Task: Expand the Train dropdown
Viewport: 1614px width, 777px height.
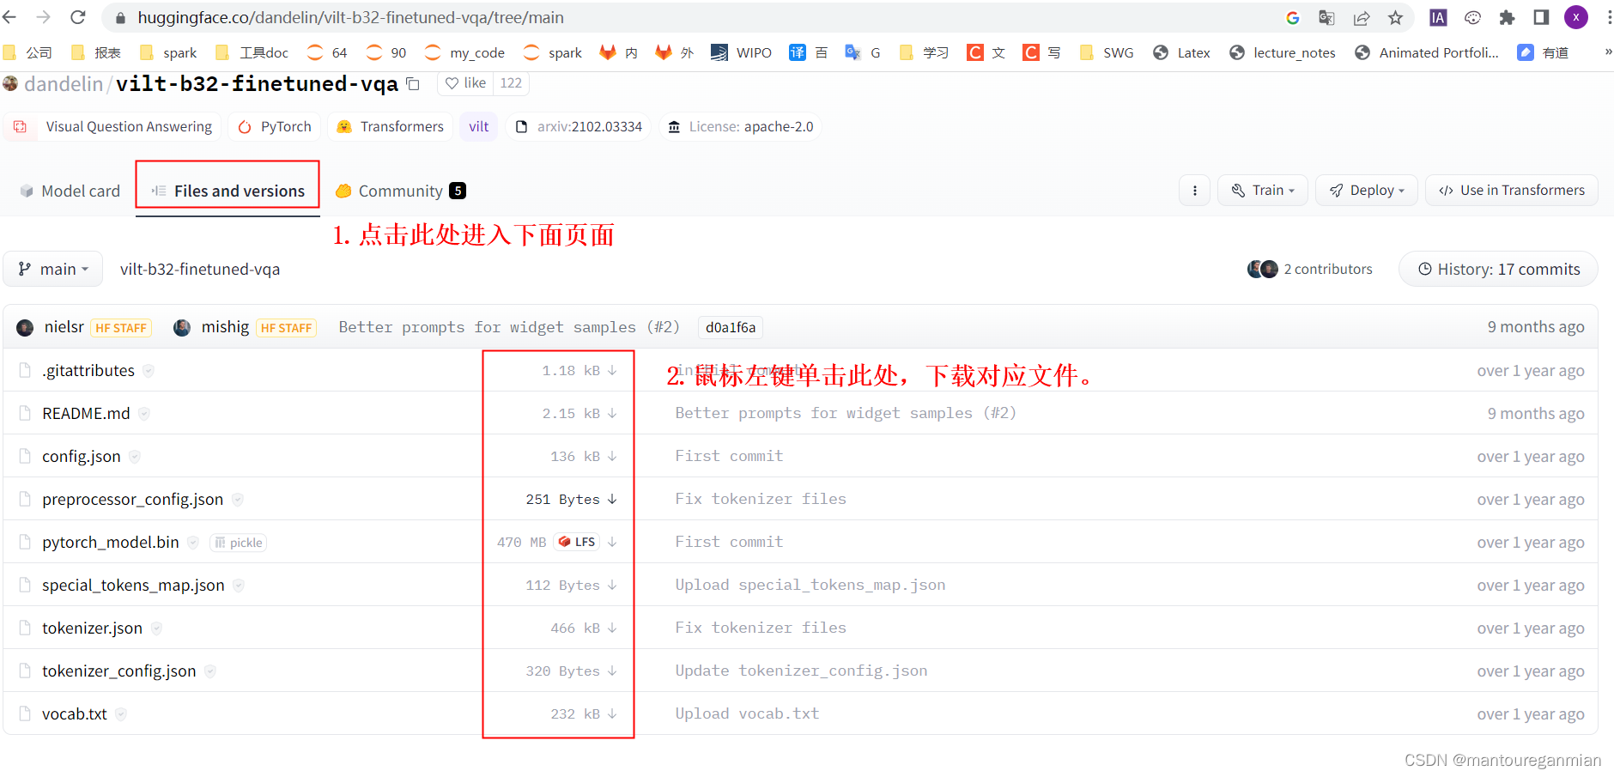Action: (x=1262, y=191)
